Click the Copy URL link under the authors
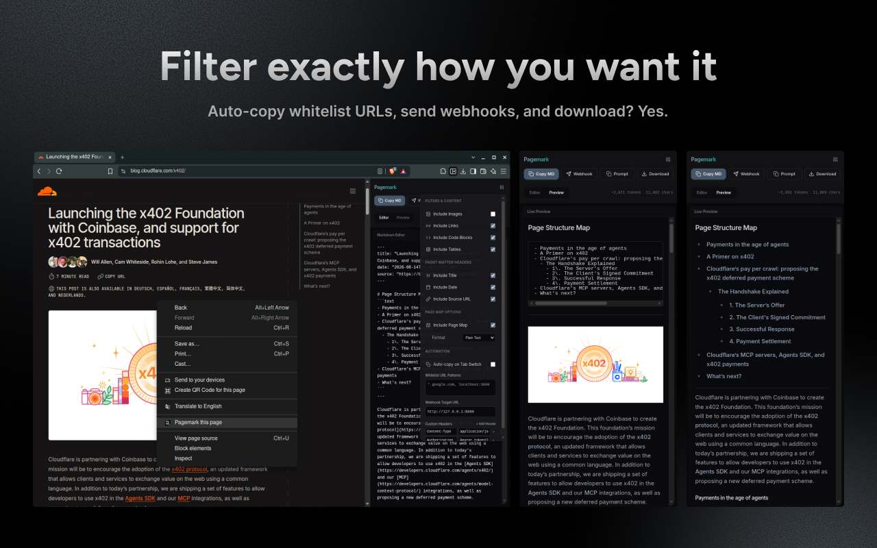The width and height of the screenshot is (877, 548). 111,277
